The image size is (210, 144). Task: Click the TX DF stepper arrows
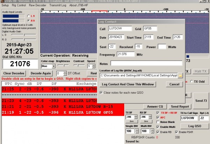(136, 117)
